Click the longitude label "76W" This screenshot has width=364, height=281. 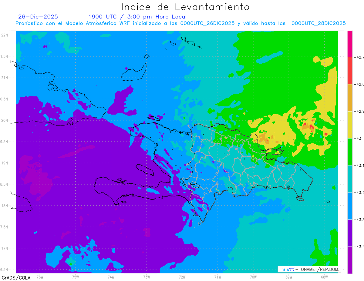[x=40, y=277]
